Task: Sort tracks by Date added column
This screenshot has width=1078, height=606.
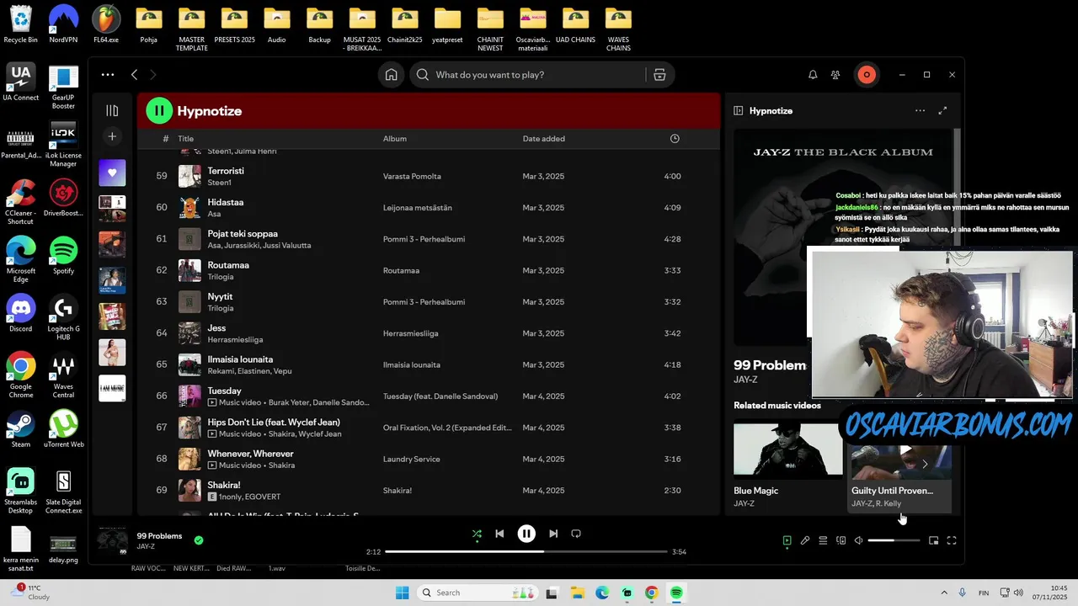Action: click(544, 139)
